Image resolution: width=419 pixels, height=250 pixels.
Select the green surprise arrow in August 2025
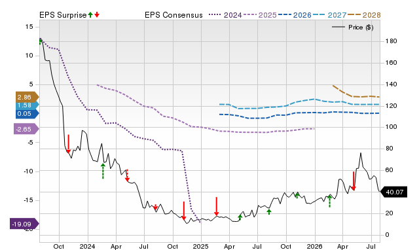pyautogui.click(x=269, y=212)
